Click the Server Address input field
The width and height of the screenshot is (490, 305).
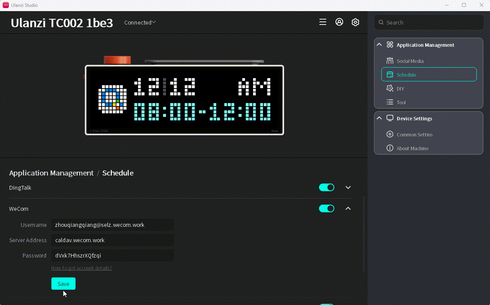pyautogui.click(x=112, y=240)
